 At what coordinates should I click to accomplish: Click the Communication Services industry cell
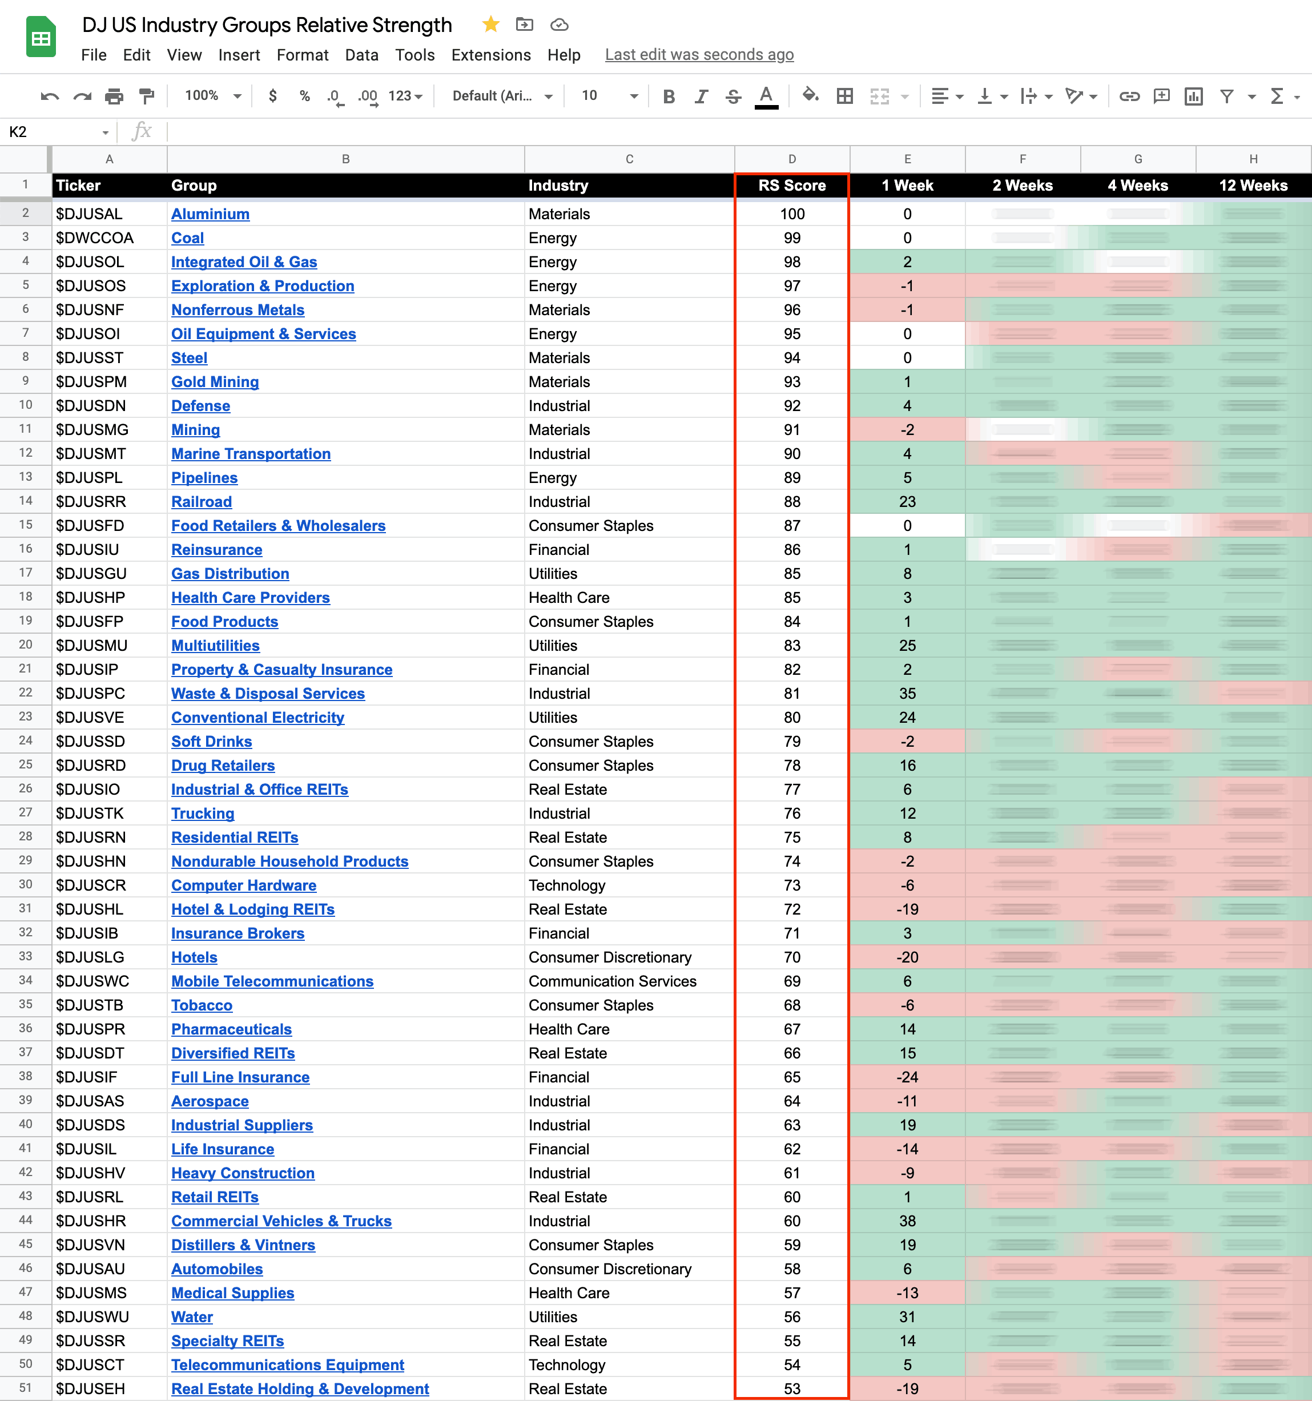pos(629,982)
